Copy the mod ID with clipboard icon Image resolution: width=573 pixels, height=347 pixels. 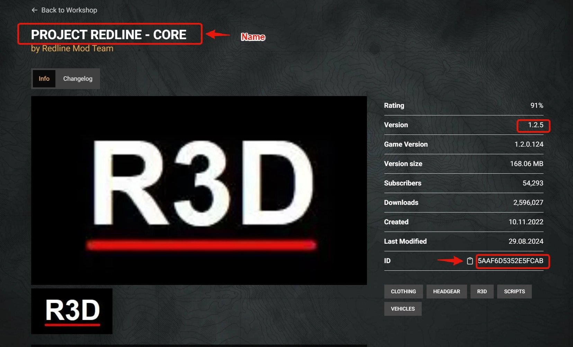(469, 261)
